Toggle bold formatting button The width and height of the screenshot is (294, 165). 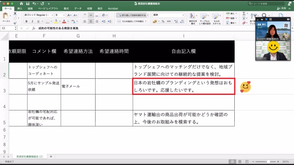click(x=27, y=22)
